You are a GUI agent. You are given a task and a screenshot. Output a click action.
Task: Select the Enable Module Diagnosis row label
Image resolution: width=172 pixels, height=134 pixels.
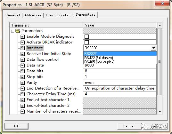point(51,36)
